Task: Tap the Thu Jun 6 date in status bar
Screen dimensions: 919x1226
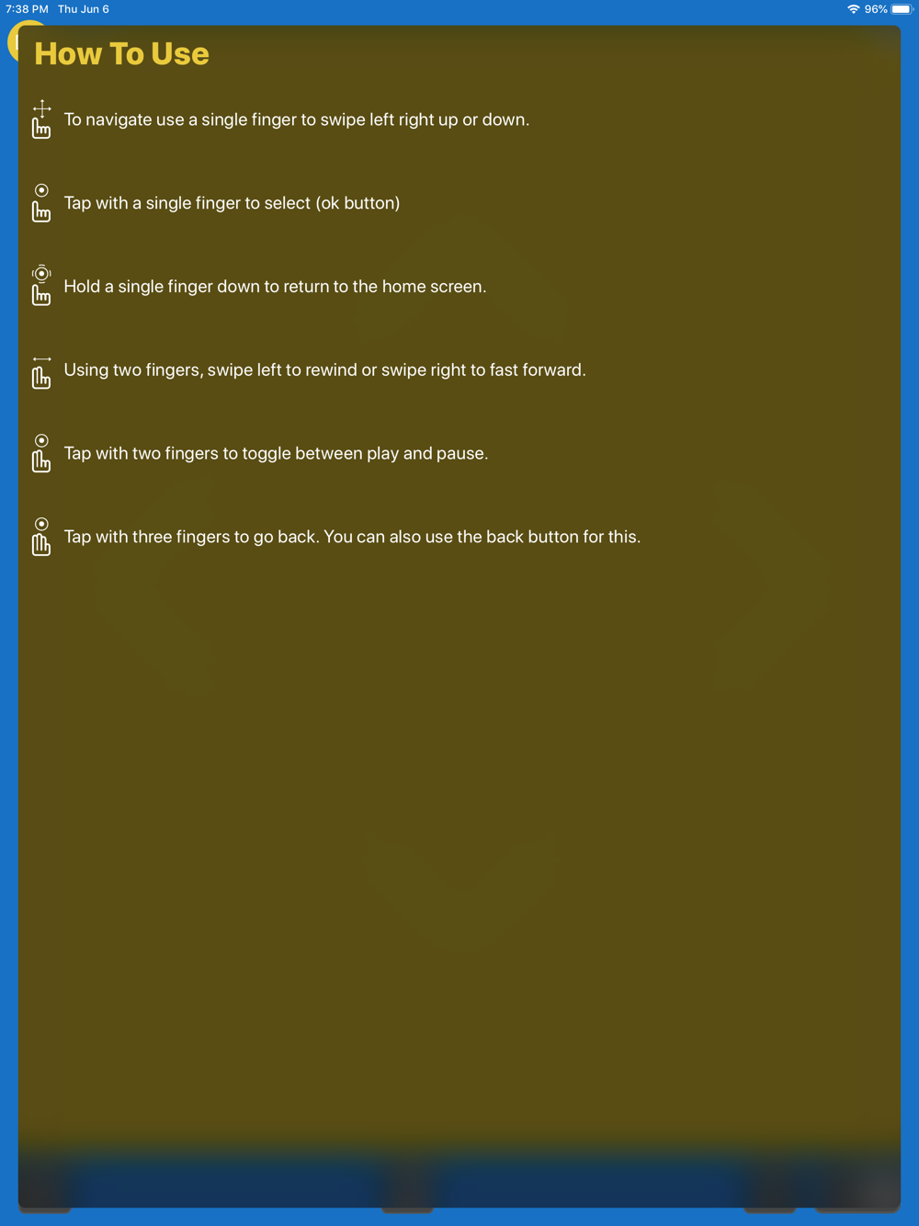Action: pos(84,9)
